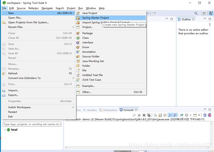The image size is (214, 152).
Task: Click the yellow Folder icon in submenu
Action: coord(78,66)
